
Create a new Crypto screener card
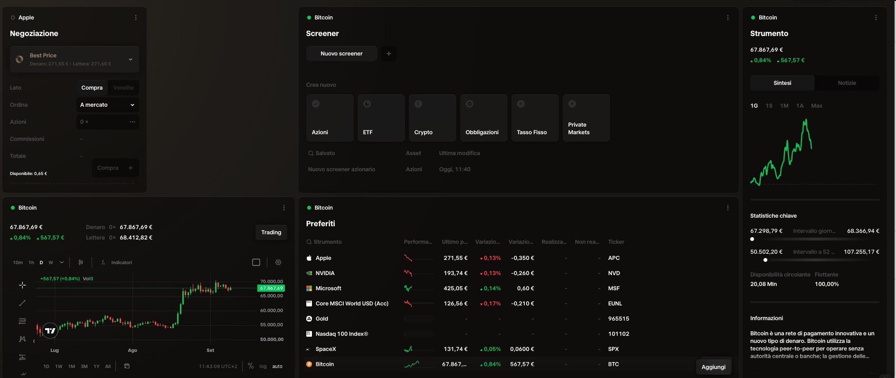point(433,118)
